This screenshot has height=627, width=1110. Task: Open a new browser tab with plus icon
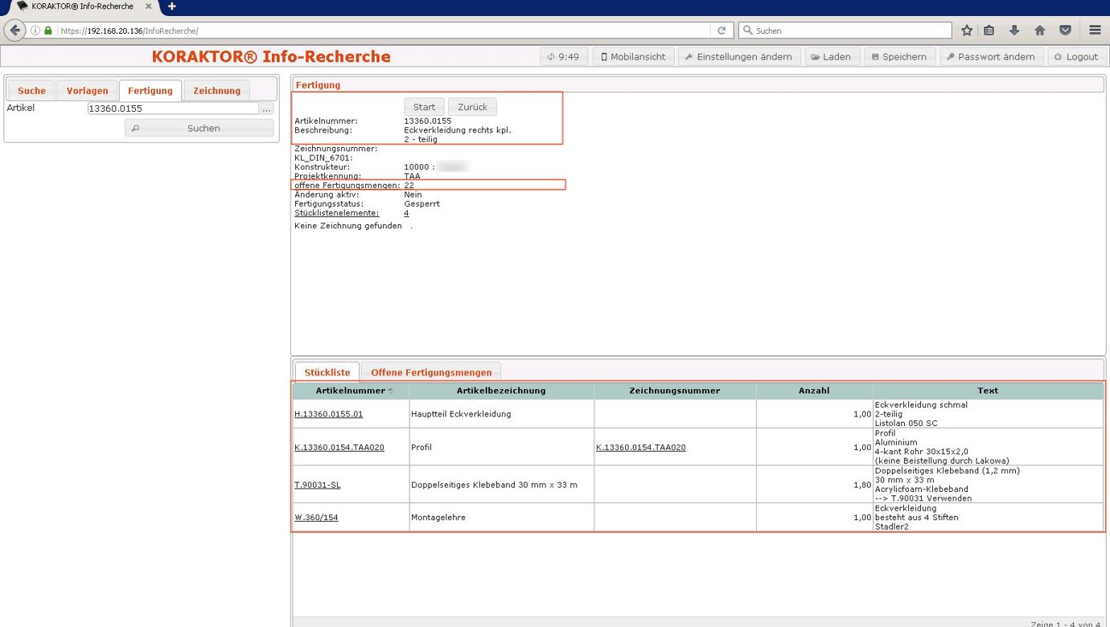tap(171, 6)
